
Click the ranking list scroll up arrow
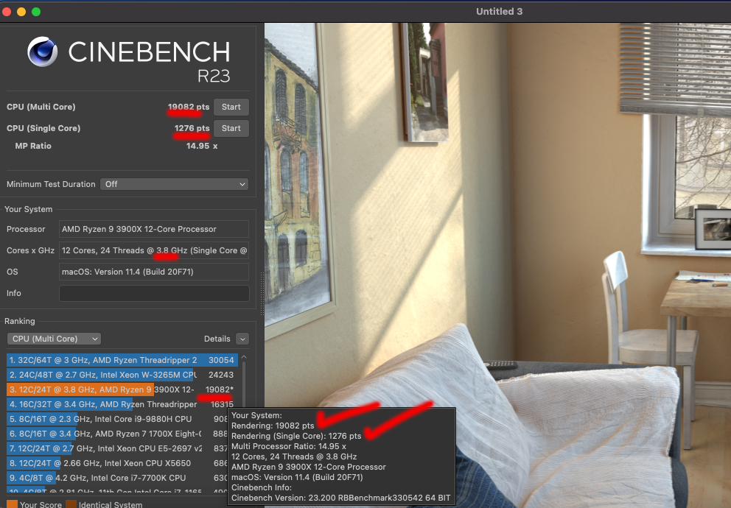(244, 358)
